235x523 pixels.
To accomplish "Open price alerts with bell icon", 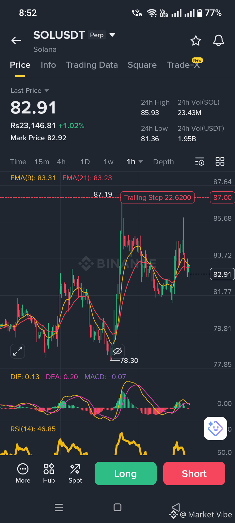I will pyautogui.click(x=219, y=41).
